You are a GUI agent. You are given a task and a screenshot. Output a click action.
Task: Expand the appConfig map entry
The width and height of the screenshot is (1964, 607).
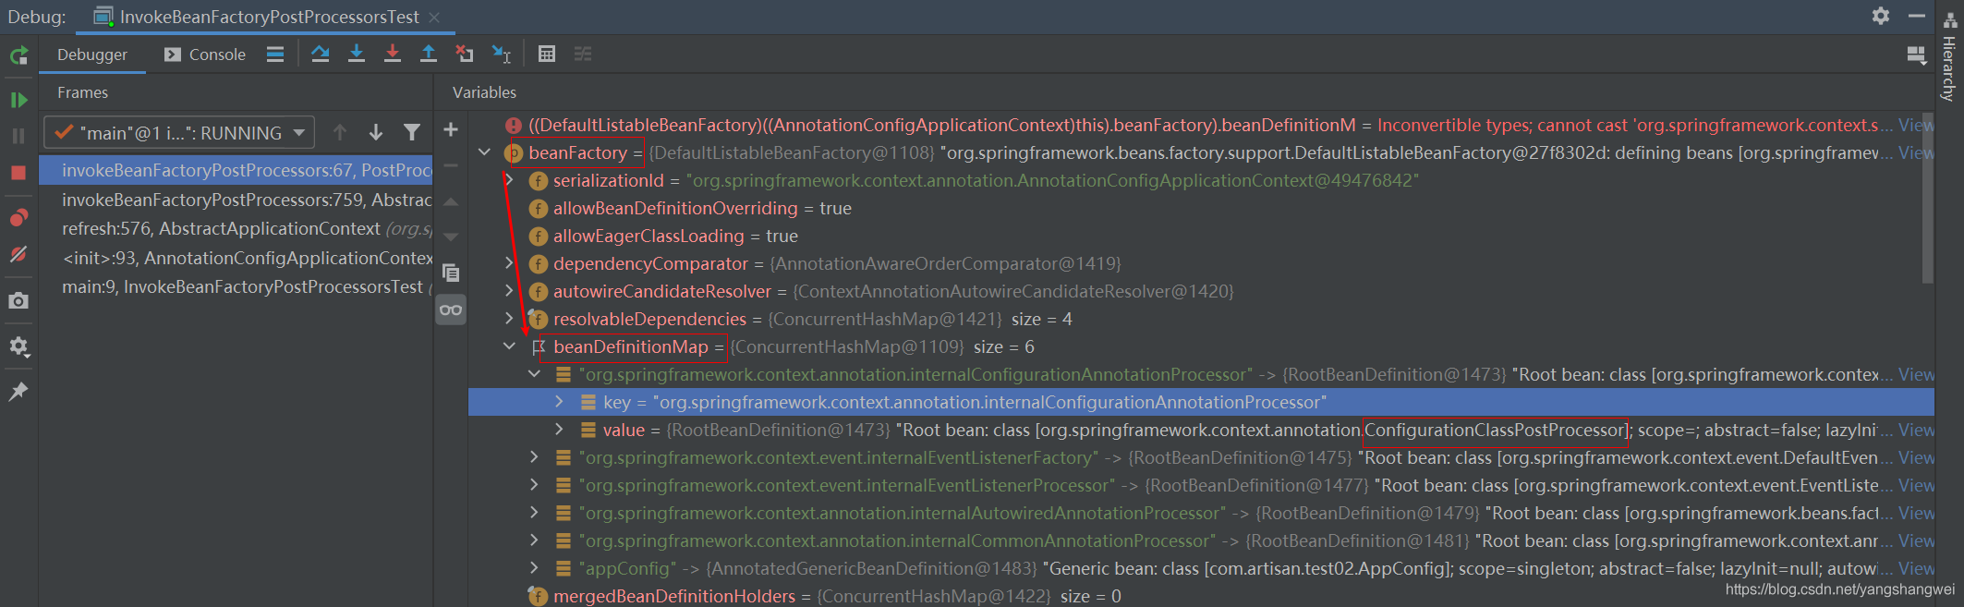[534, 568]
